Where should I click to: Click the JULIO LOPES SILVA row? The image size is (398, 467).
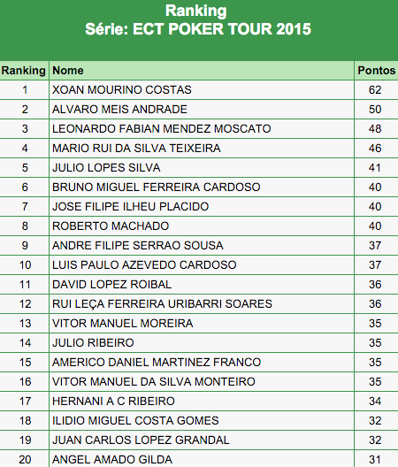tap(199, 168)
